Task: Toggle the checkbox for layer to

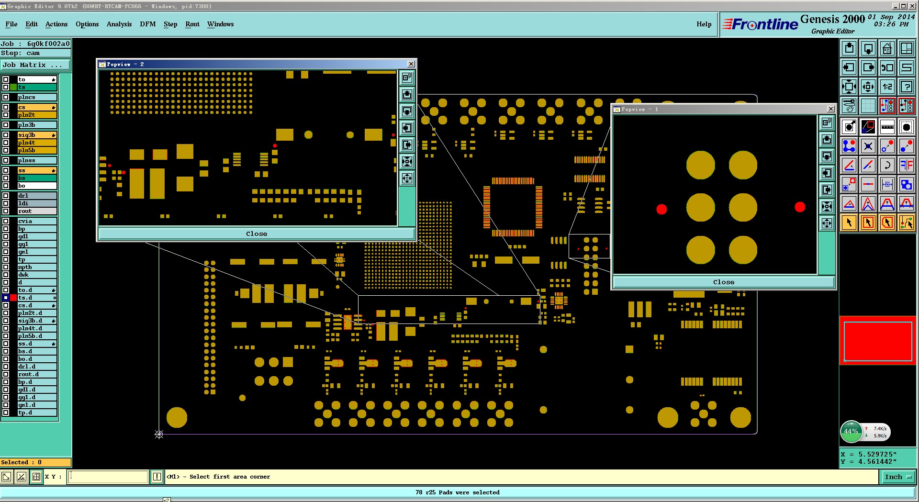Action: (x=6, y=79)
